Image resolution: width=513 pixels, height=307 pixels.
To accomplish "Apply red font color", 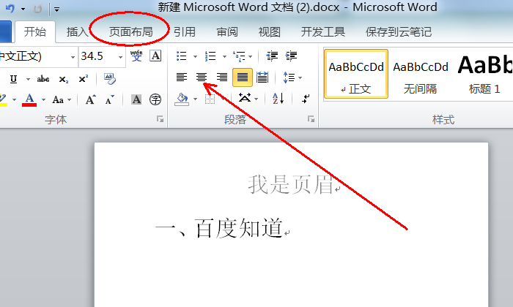I will [29, 99].
